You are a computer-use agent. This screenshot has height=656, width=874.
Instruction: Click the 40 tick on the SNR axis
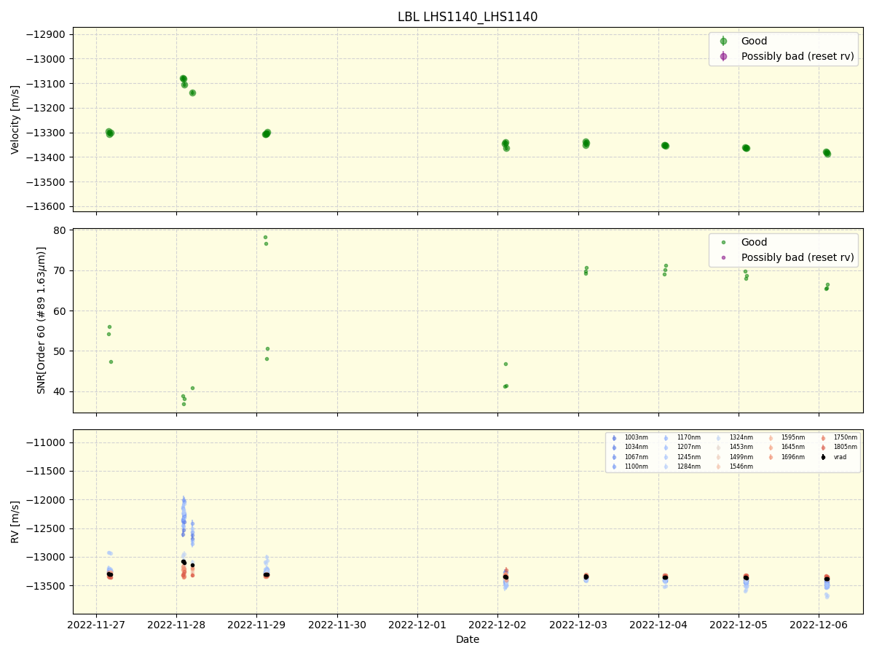(61, 391)
